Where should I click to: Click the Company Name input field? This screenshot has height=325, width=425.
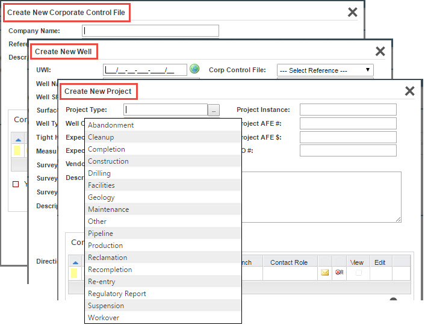(150, 31)
